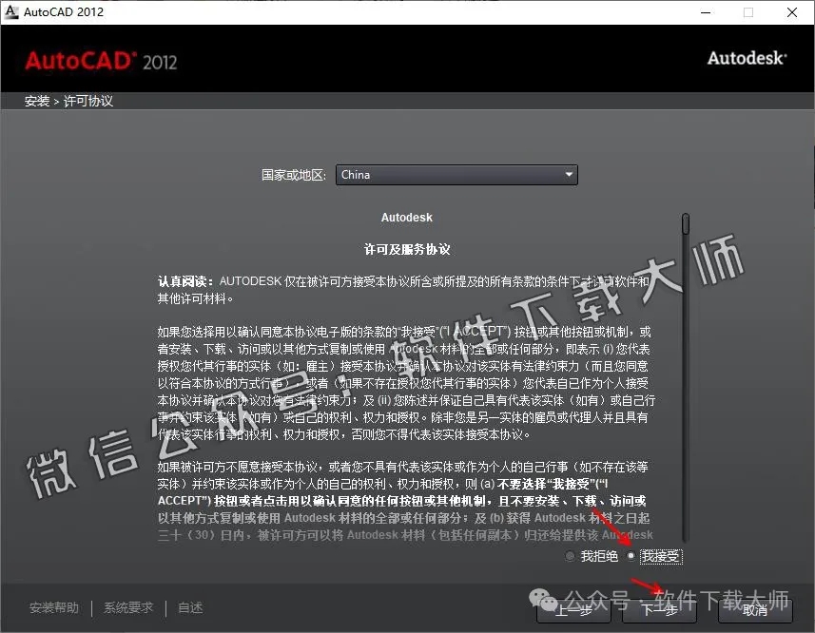
Task: Select the 我拒绝 reject radio button
Action: (569, 556)
